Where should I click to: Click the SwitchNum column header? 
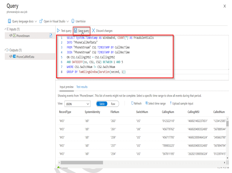142,112
